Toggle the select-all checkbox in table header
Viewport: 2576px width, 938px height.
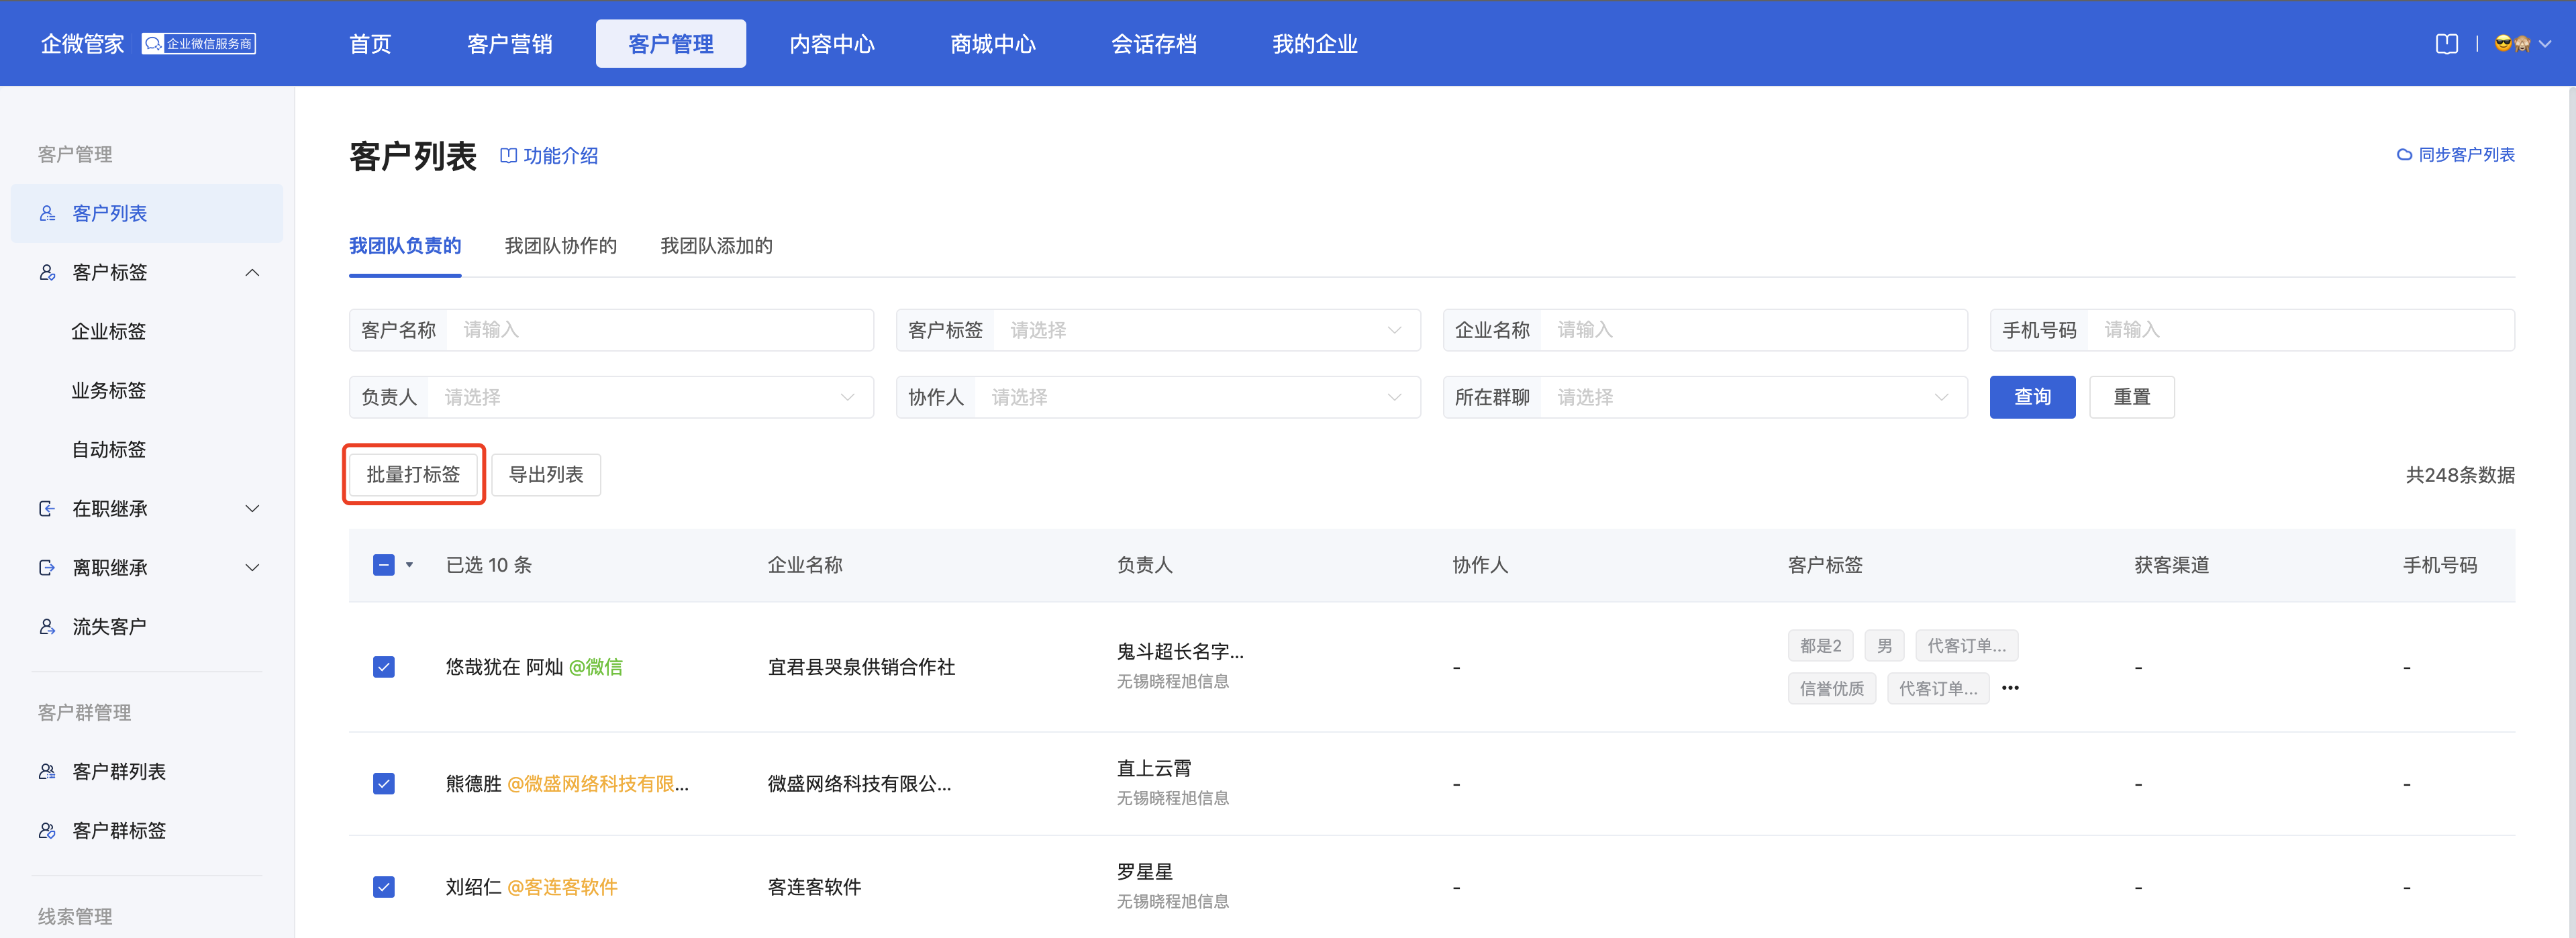384,565
